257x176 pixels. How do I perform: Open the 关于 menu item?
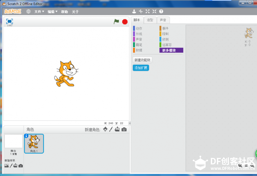(75, 12)
